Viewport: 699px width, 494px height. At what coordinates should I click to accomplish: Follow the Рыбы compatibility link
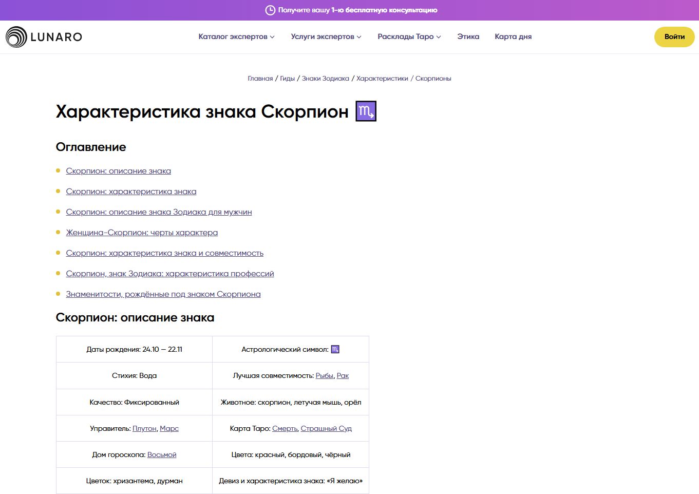pos(324,376)
